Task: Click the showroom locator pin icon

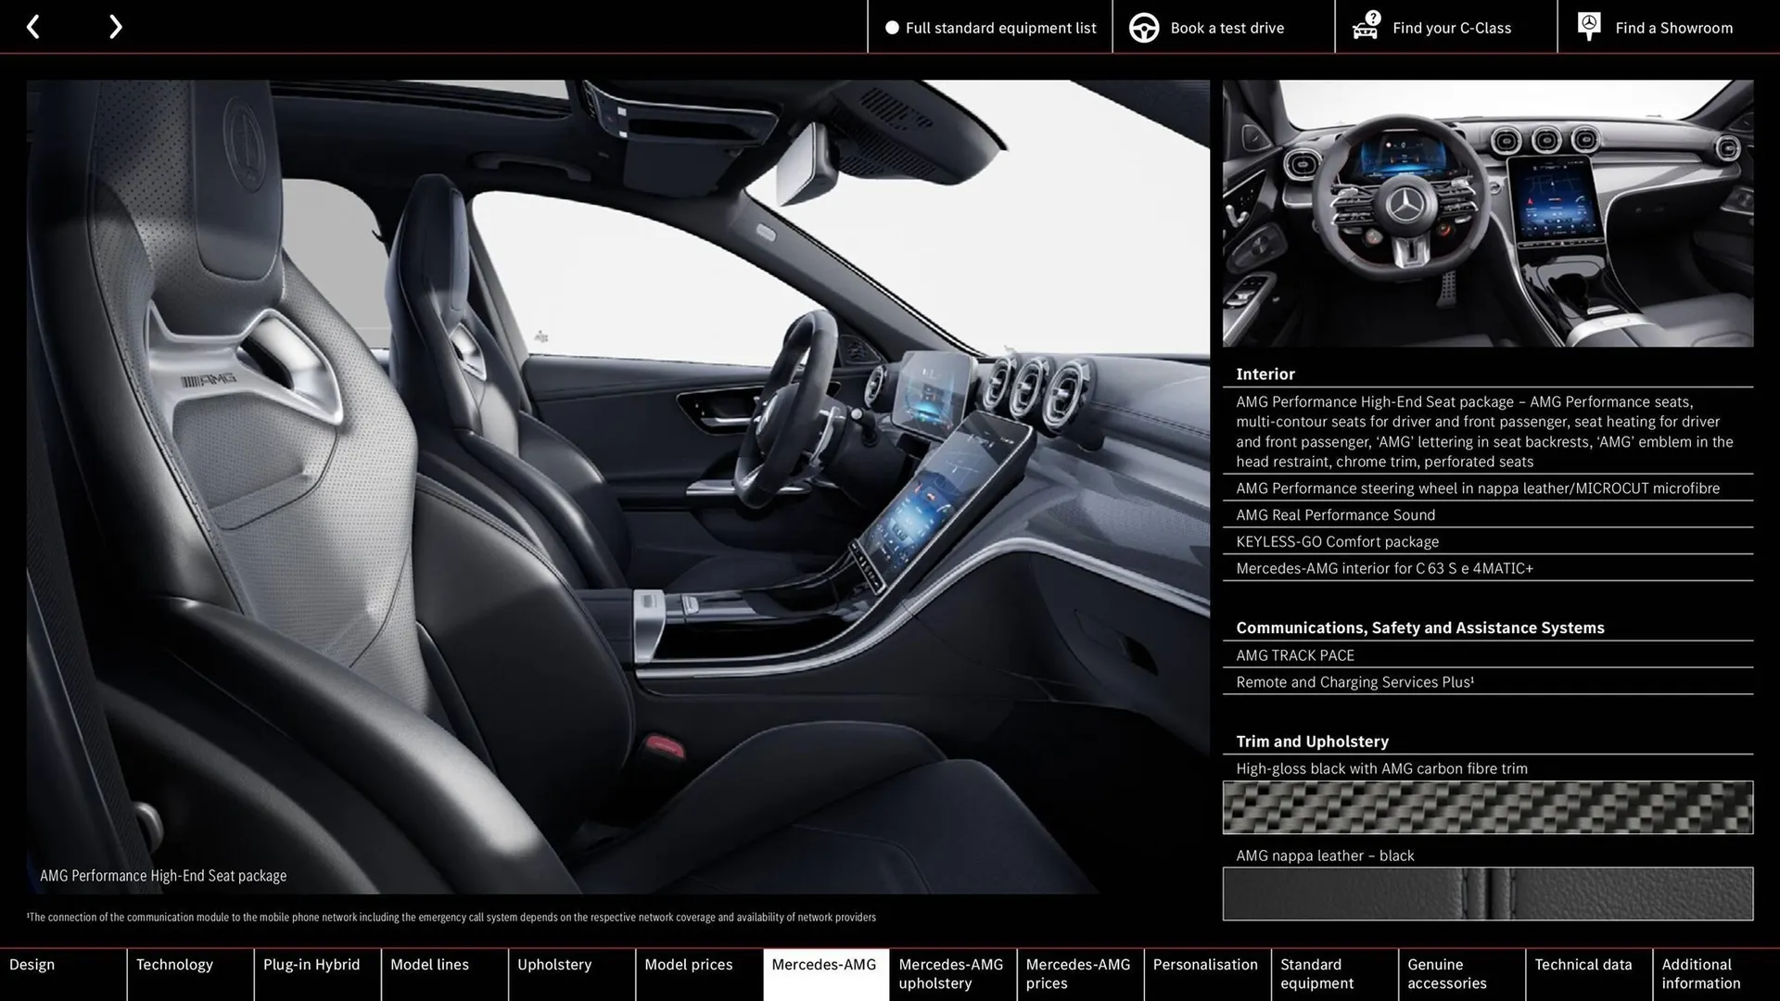Action: [x=1588, y=25]
